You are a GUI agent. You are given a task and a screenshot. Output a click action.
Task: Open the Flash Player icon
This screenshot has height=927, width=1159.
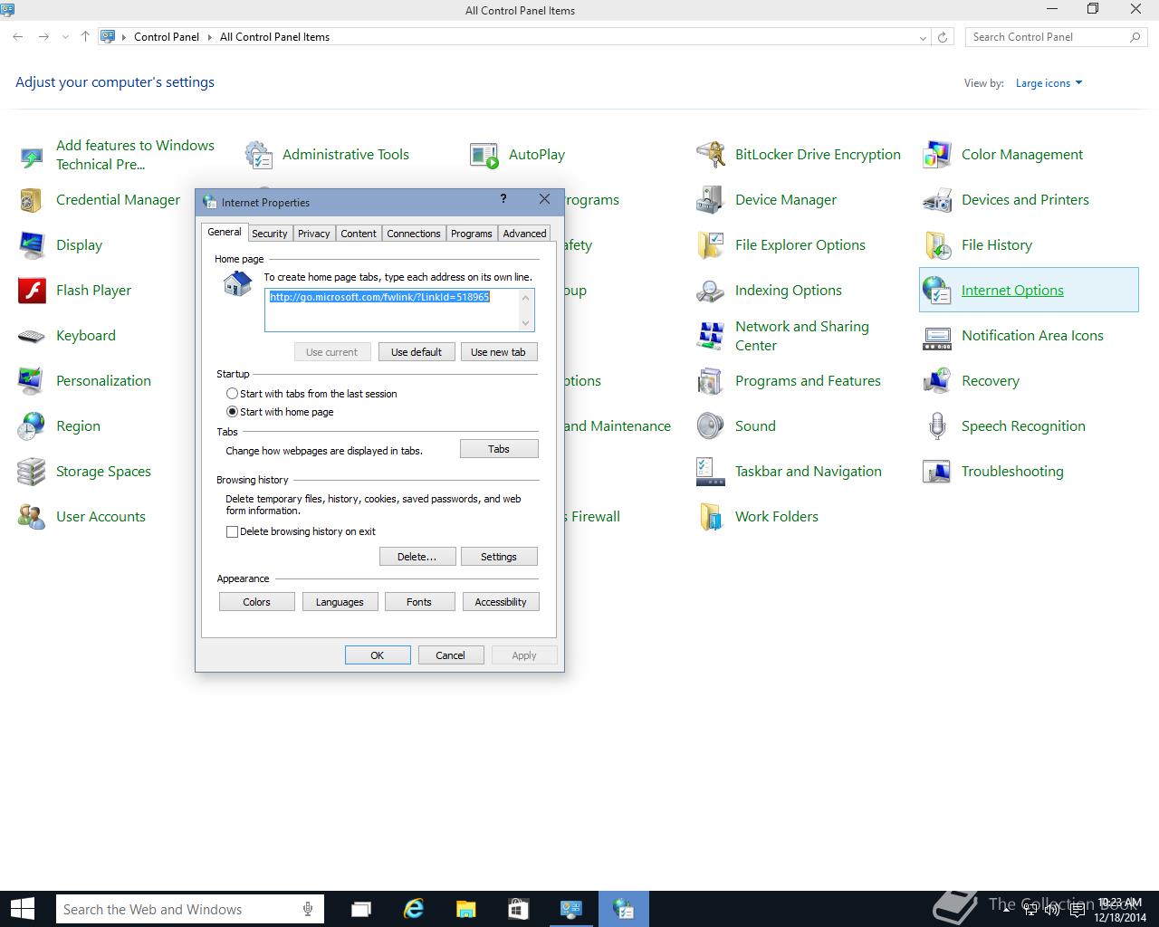pos(32,291)
